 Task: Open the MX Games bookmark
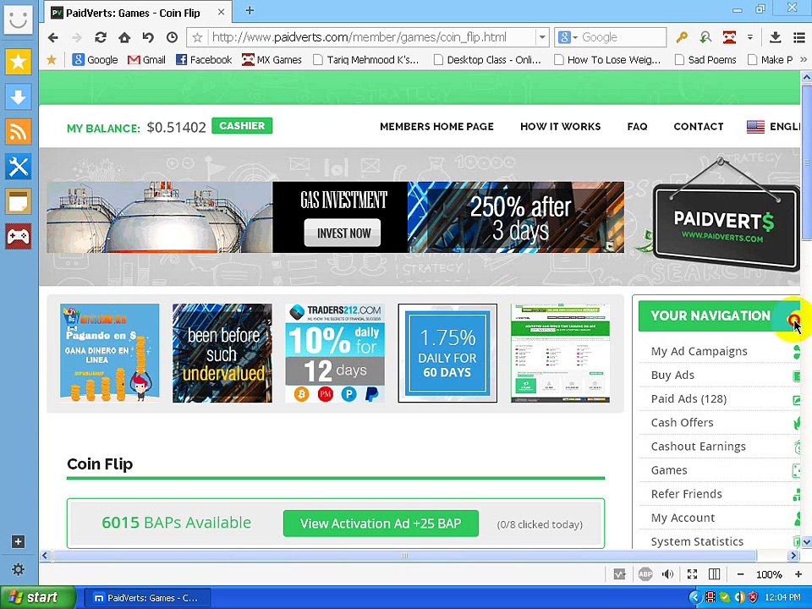[272, 59]
